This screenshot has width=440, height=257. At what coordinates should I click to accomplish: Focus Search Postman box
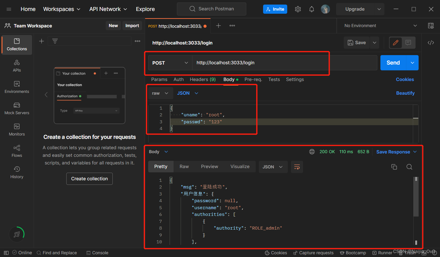(x=211, y=9)
